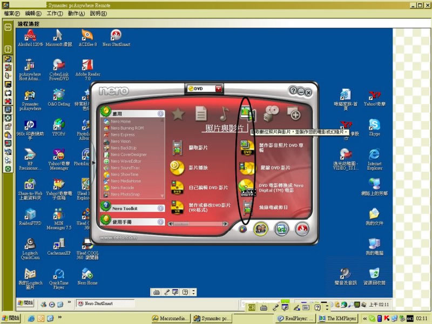Click the Nero flame button at bottom right
The width and height of the screenshot is (432, 324).
pos(302,229)
